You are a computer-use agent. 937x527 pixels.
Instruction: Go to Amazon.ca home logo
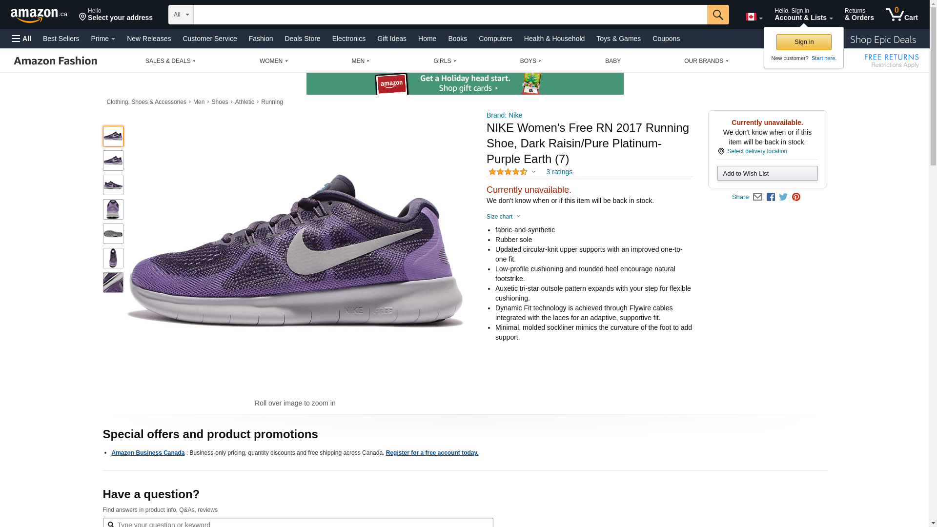(x=39, y=15)
